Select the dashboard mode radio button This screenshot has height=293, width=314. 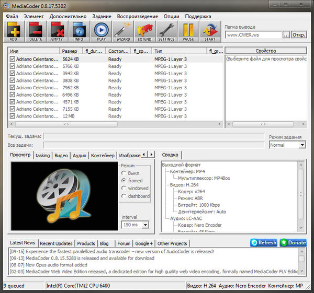pyautogui.click(x=124, y=196)
